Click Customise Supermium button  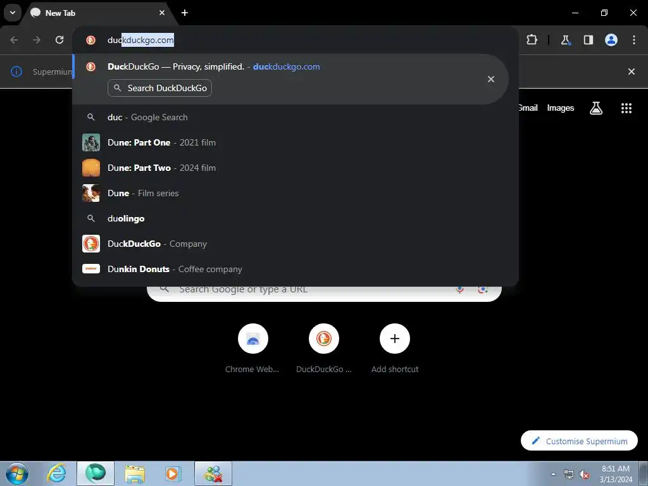[x=580, y=441]
